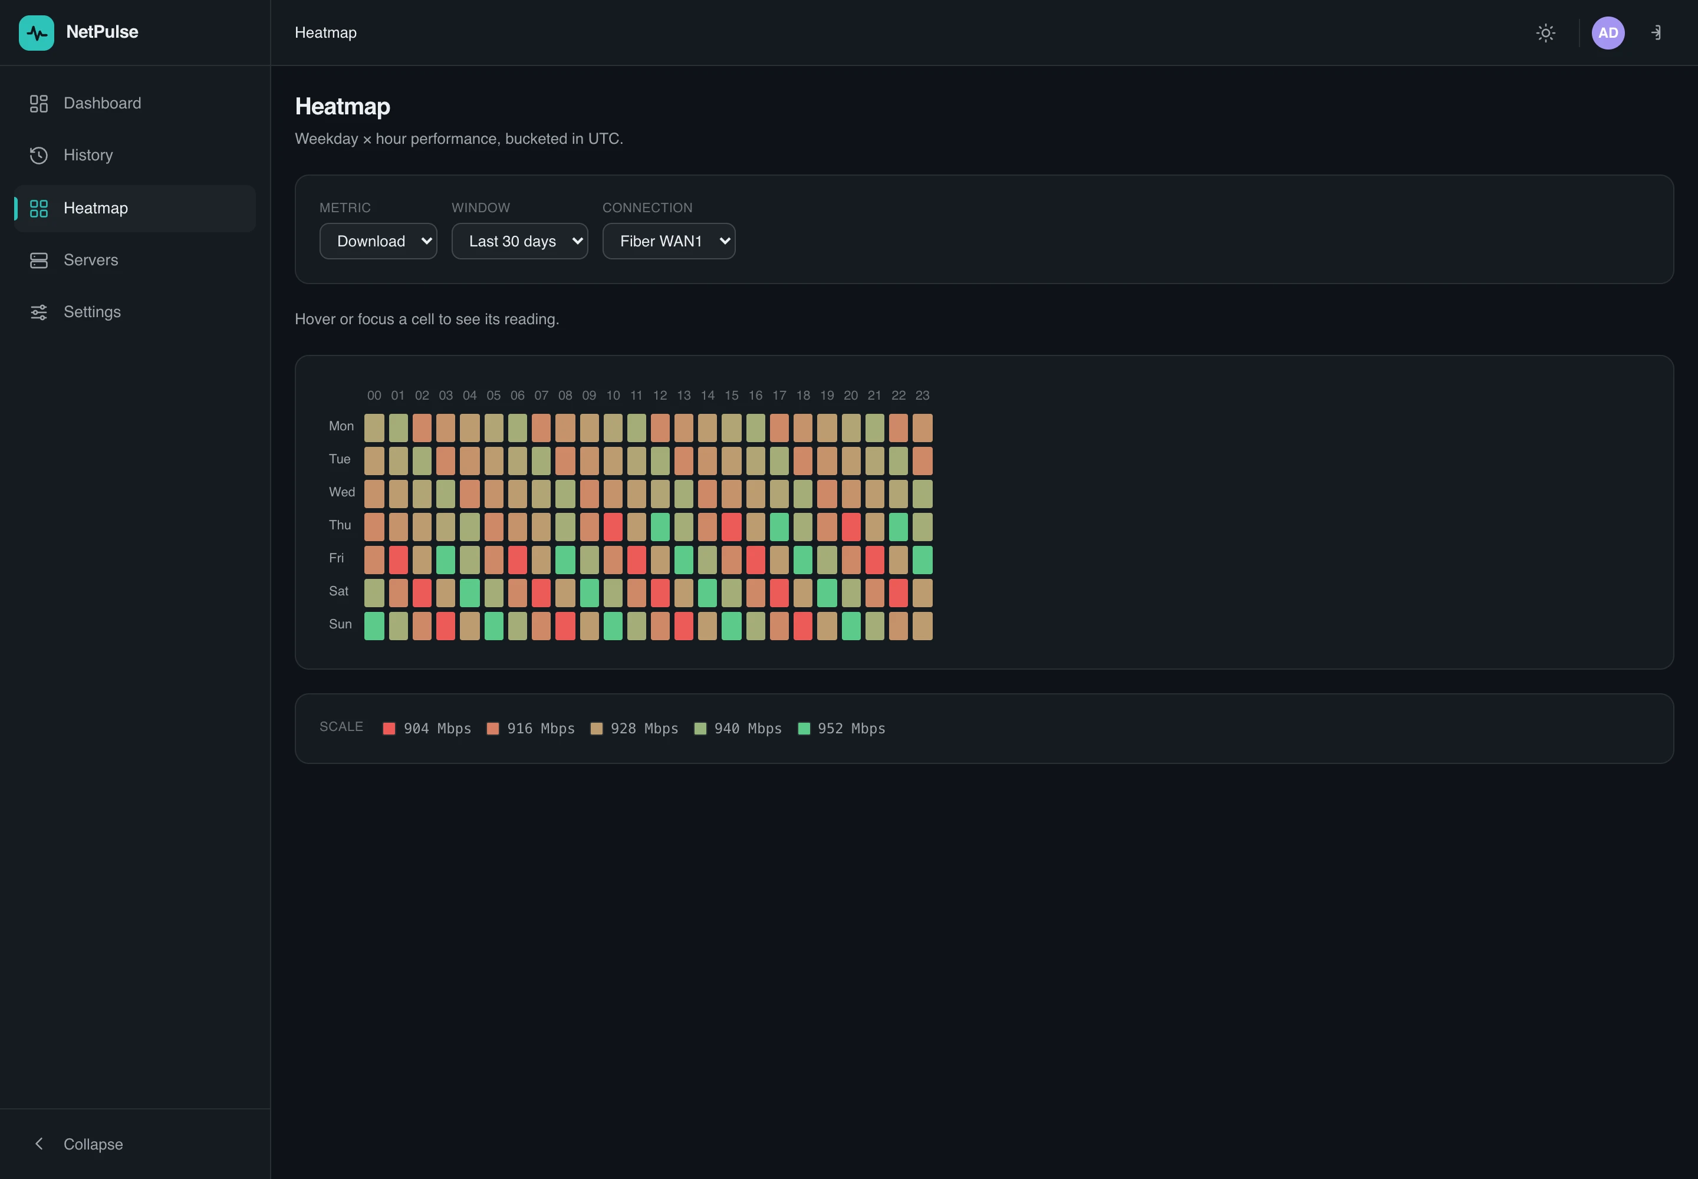Click the Settings sliders icon
This screenshot has width=1698, height=1179.
(x=38, y=312)
